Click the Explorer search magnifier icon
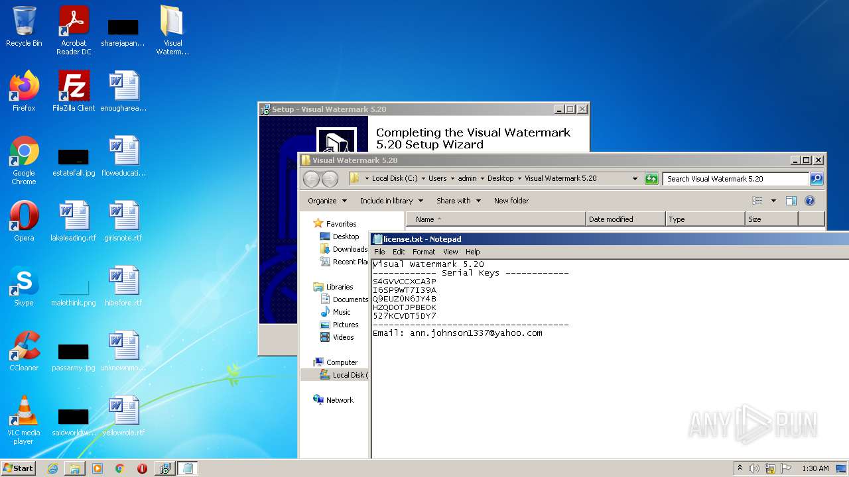Viewport: 849px width, 477px height. click(816, 179)
